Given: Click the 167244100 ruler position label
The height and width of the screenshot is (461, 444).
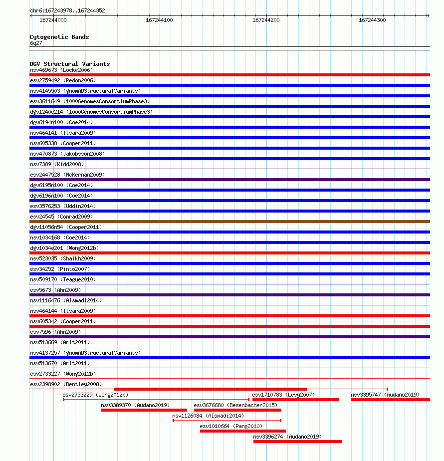Looking at the screenshot, I should 159,20.
